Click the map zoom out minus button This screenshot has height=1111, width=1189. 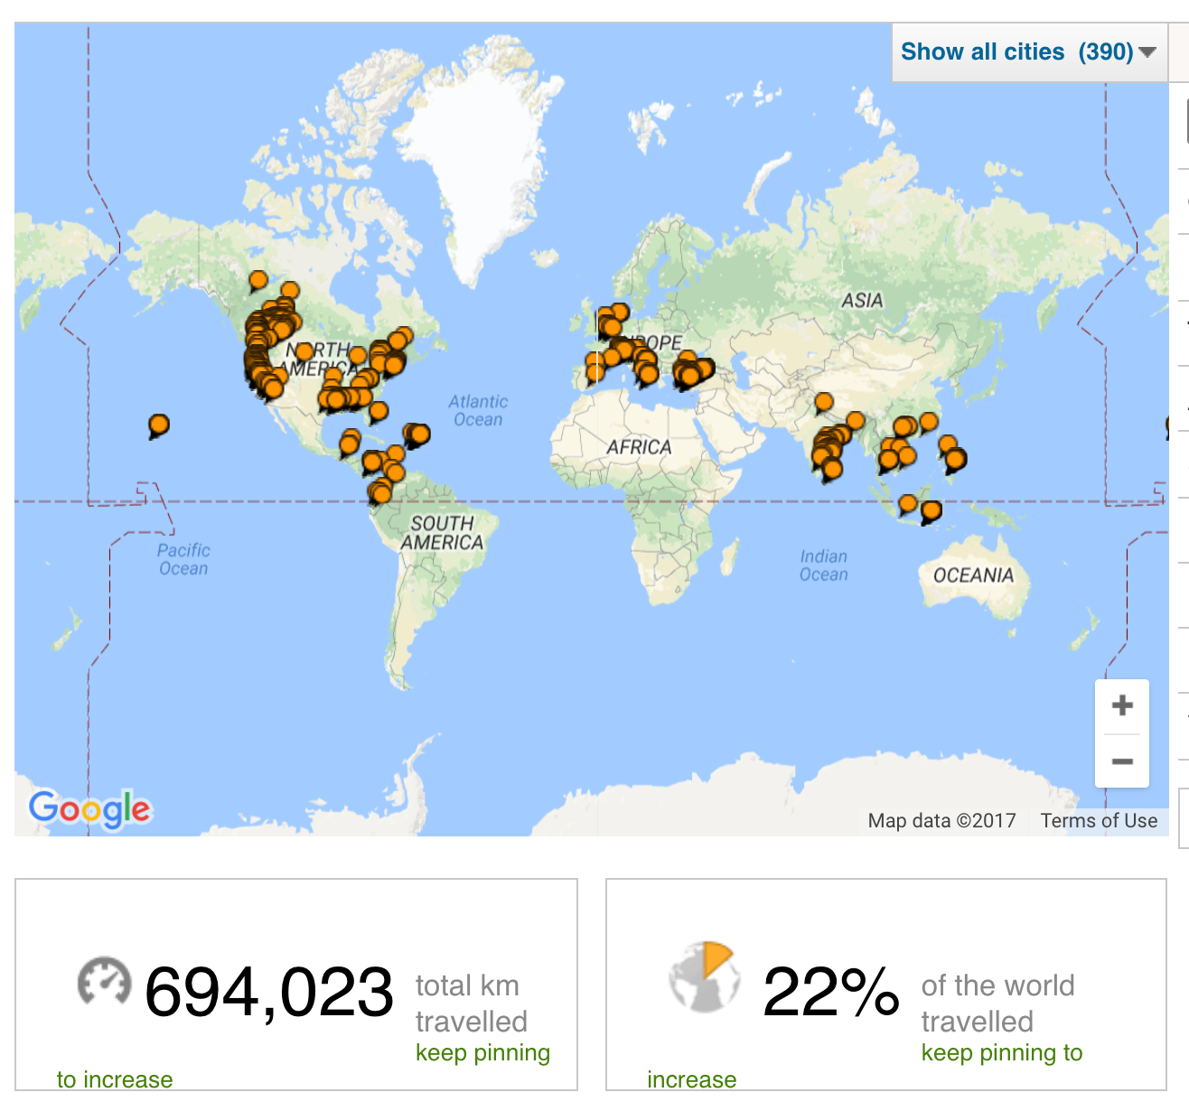pyautogui.click(x=1122, y=761)
